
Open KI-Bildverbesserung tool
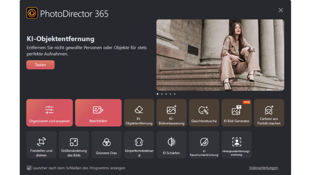click(x=171, y=113)
